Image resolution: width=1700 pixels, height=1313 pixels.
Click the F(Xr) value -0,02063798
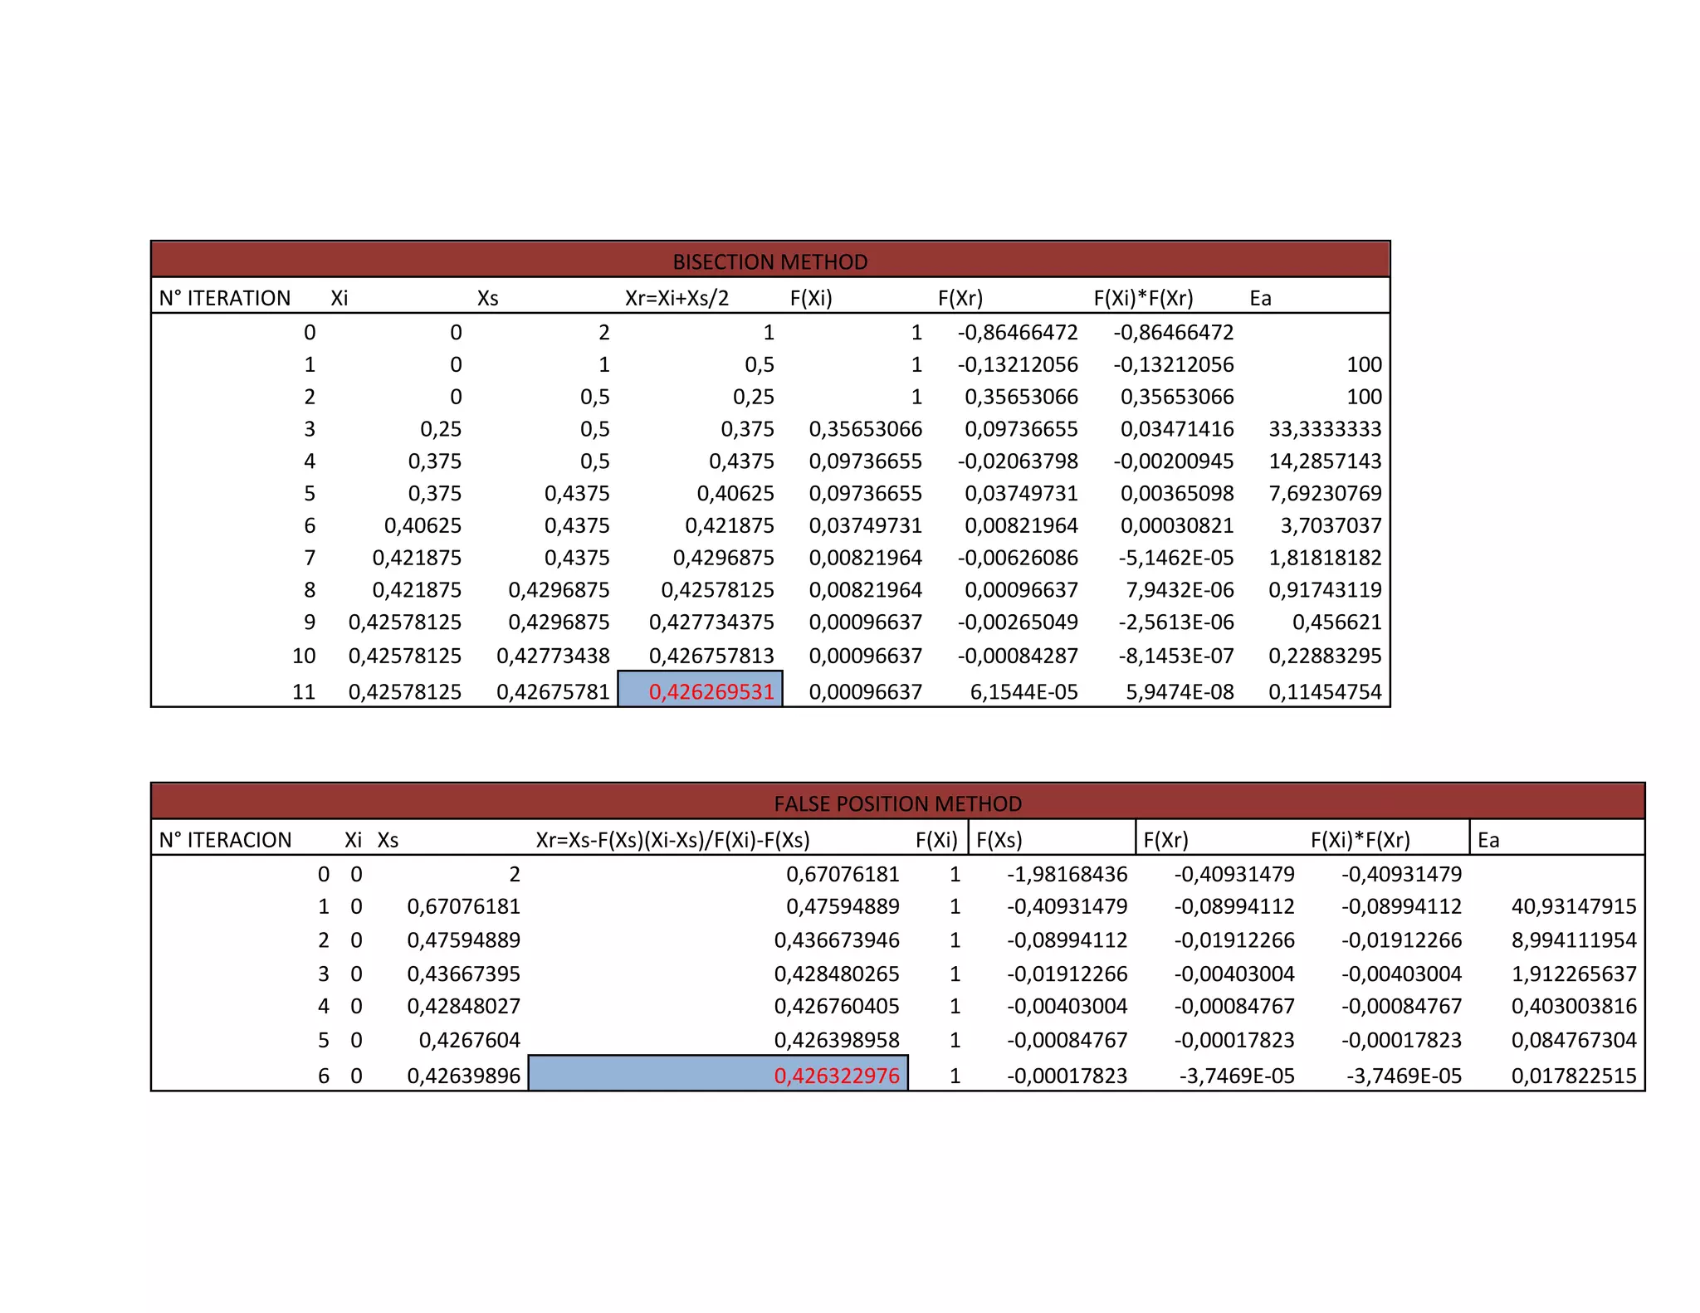[x=1018, y=461]
